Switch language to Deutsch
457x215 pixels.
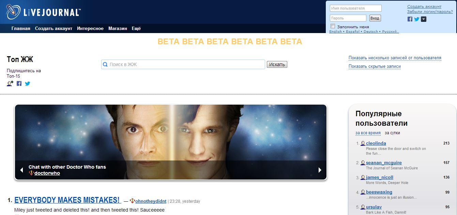click(371, 32)
